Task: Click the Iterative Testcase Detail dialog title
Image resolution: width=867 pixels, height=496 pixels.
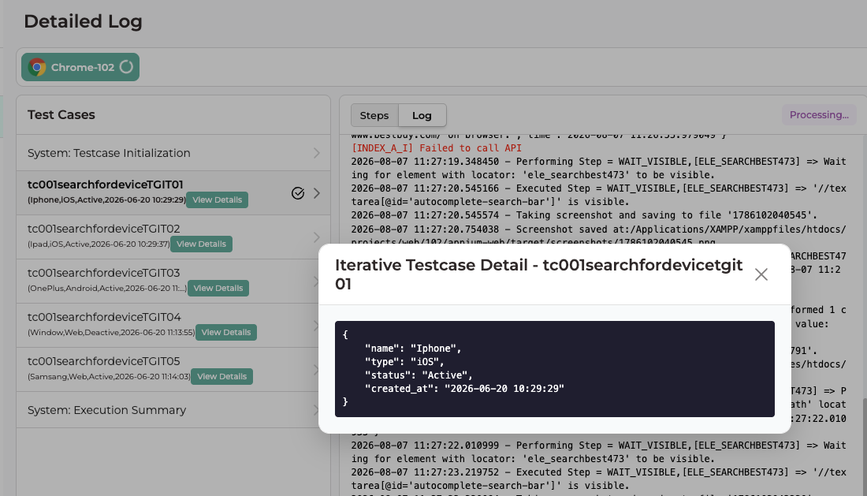Action: click(538, 274)
